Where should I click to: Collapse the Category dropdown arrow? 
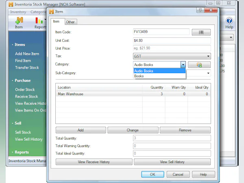183,64
